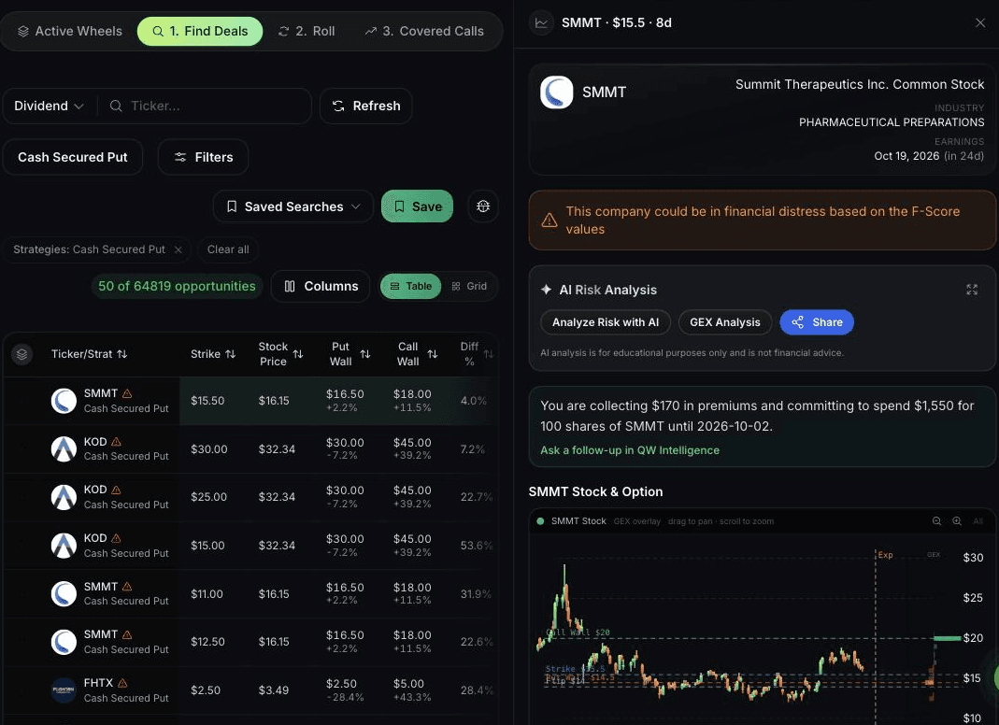
Task: Click the 50 of 64819 opportunities badge
Action: tap(177, 286)
